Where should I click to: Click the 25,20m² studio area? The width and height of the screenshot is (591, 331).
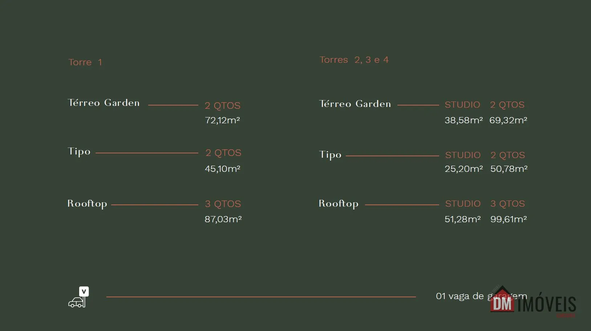click(464, 169)
